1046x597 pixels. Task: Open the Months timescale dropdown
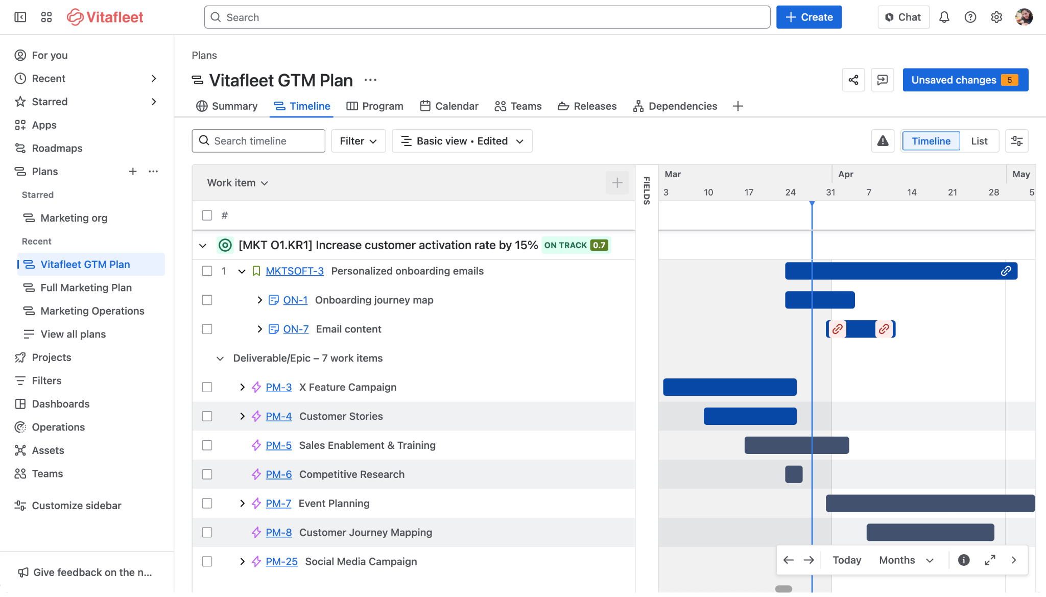click(x=906, y=560)
